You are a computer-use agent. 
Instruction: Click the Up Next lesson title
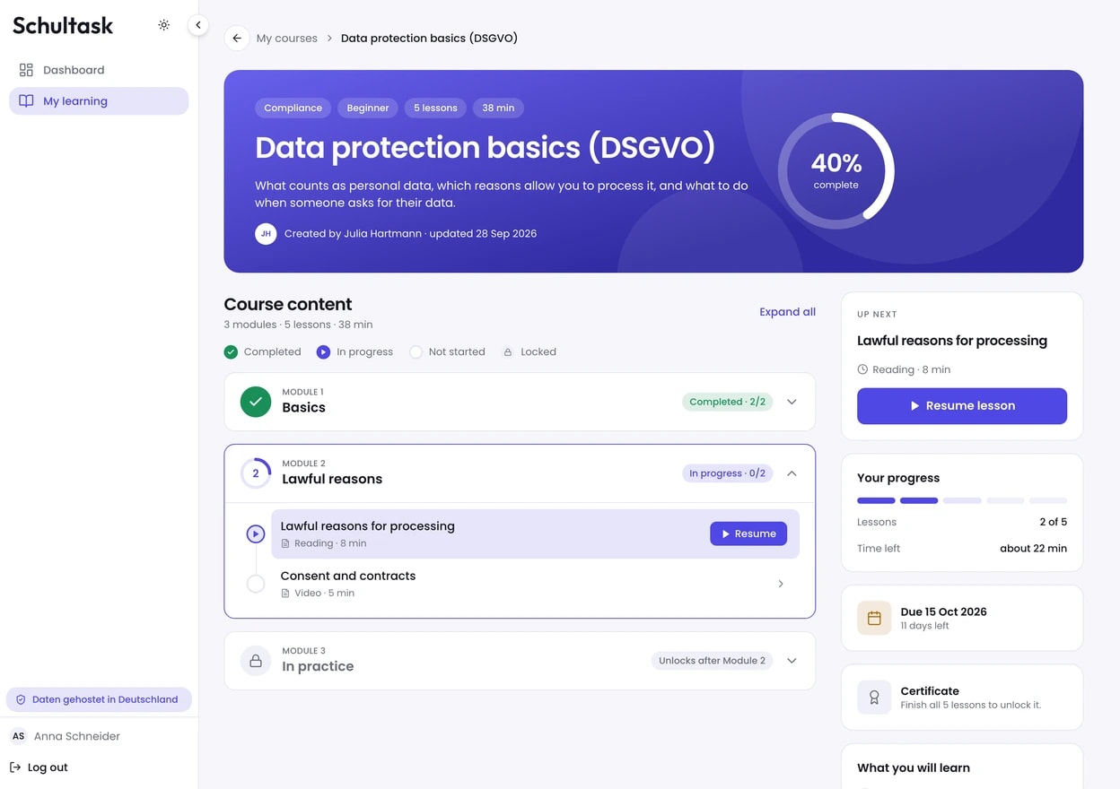tap(952, 341)
